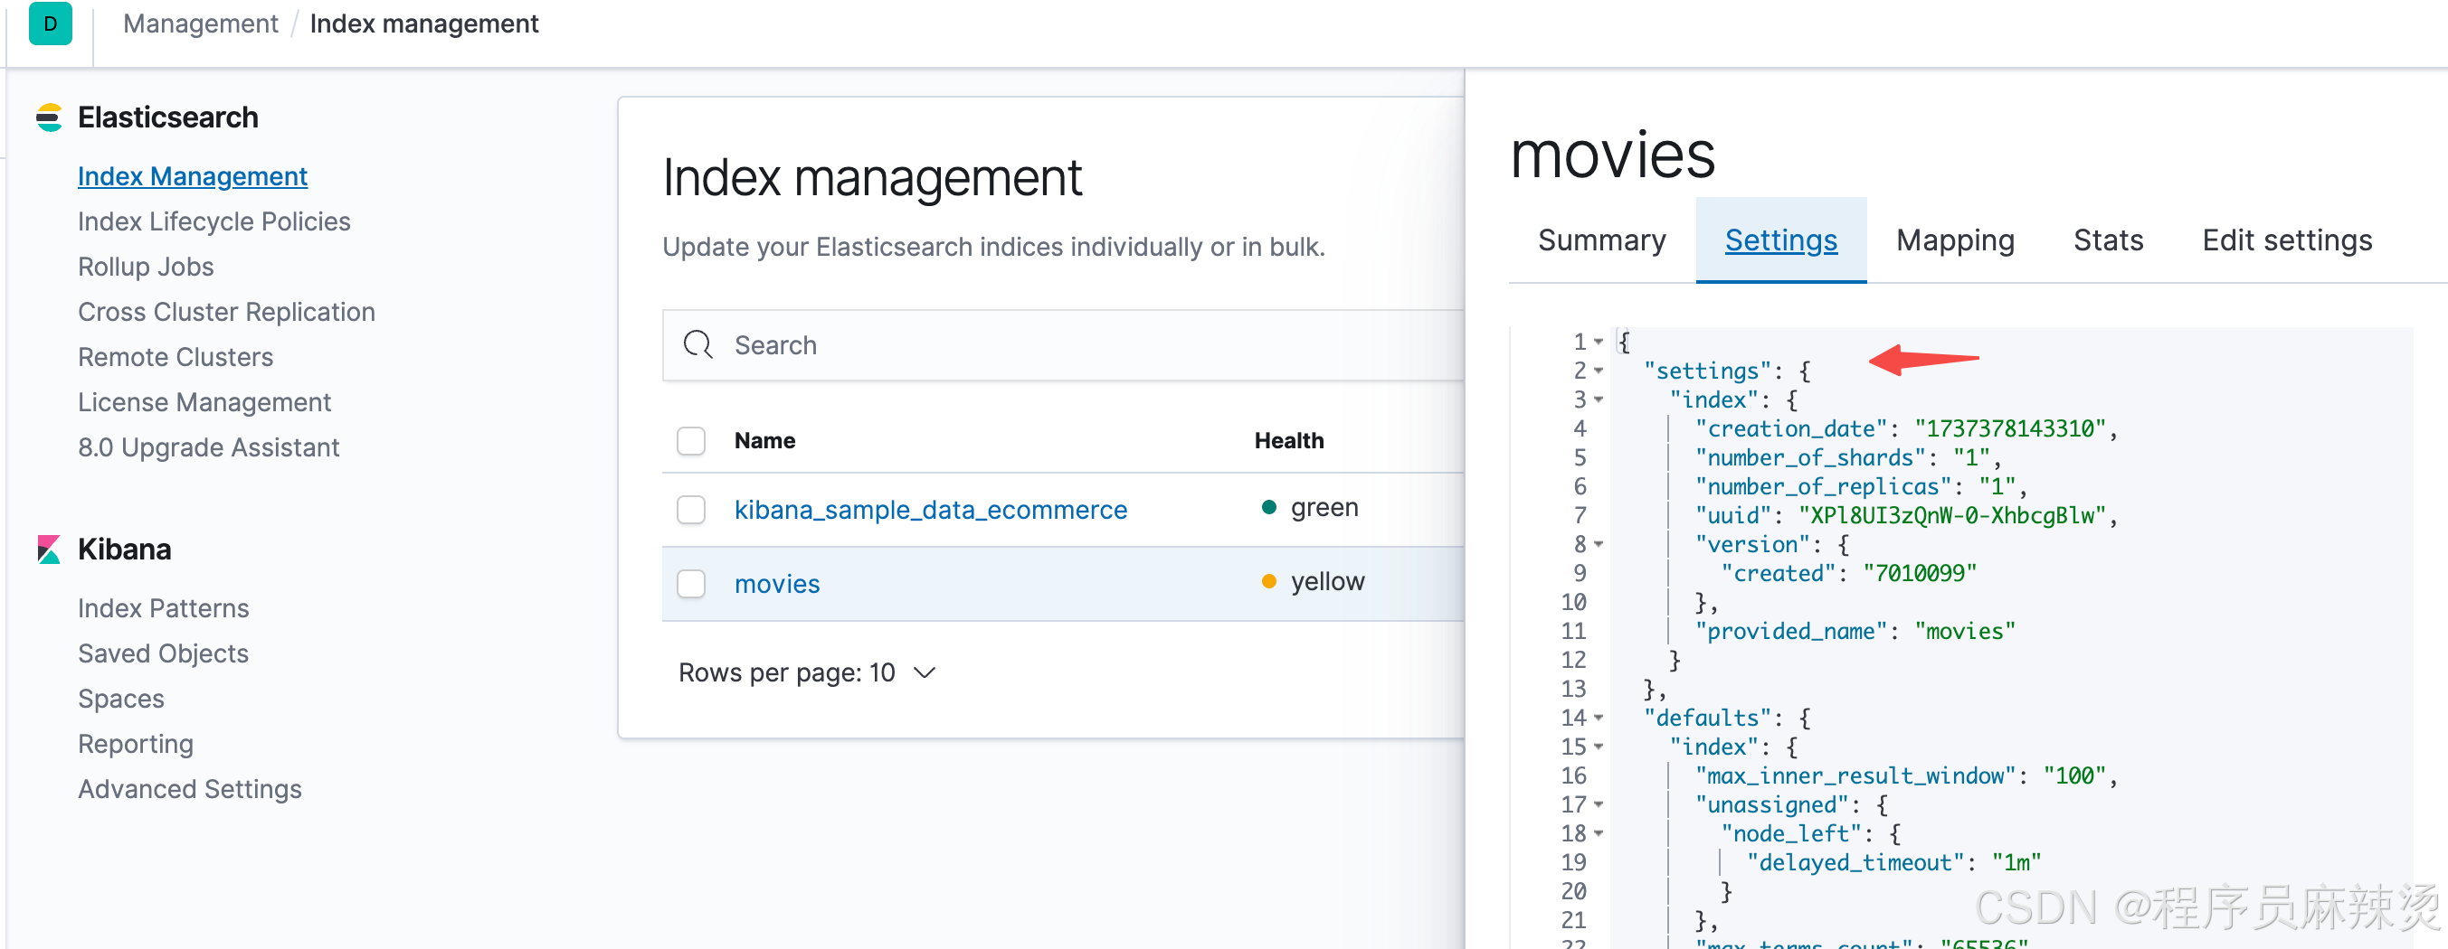Image resolution: width=2448 pixels, height=949 pixels.
Task: Click the "delayed_timeout" line
Action: (x=1893, y=862)
